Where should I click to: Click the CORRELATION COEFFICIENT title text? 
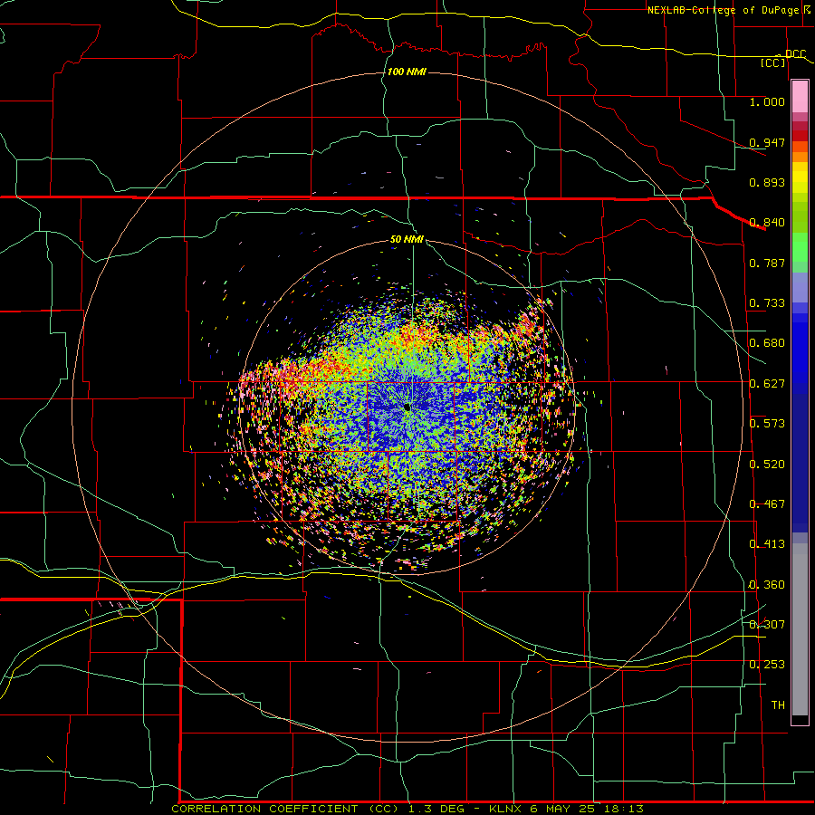264,809
